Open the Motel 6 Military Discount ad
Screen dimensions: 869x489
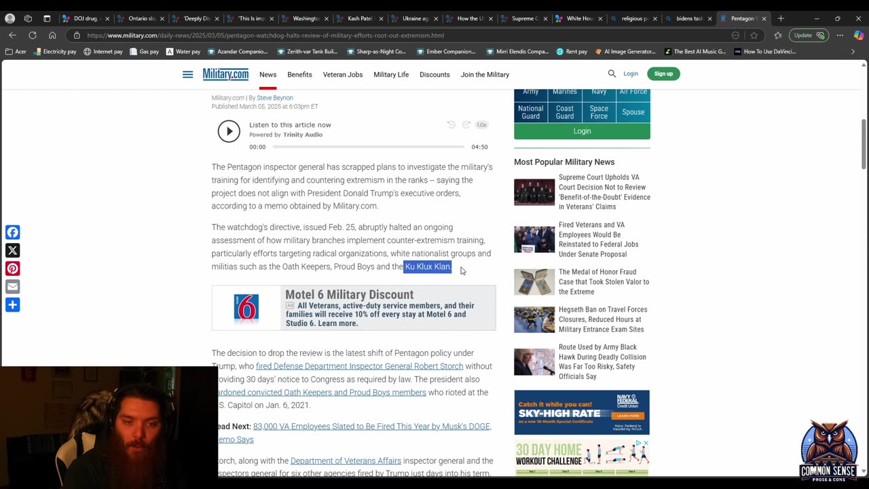(354, 308)
